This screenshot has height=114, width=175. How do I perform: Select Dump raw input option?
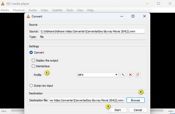(31, 86)
